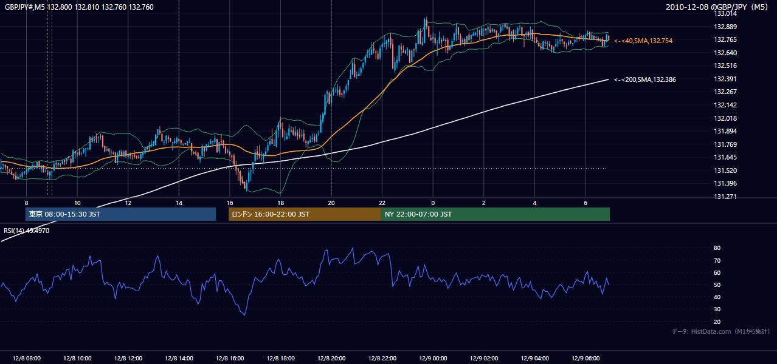
Task: Click price axis value 132.765
Action: 725,39
